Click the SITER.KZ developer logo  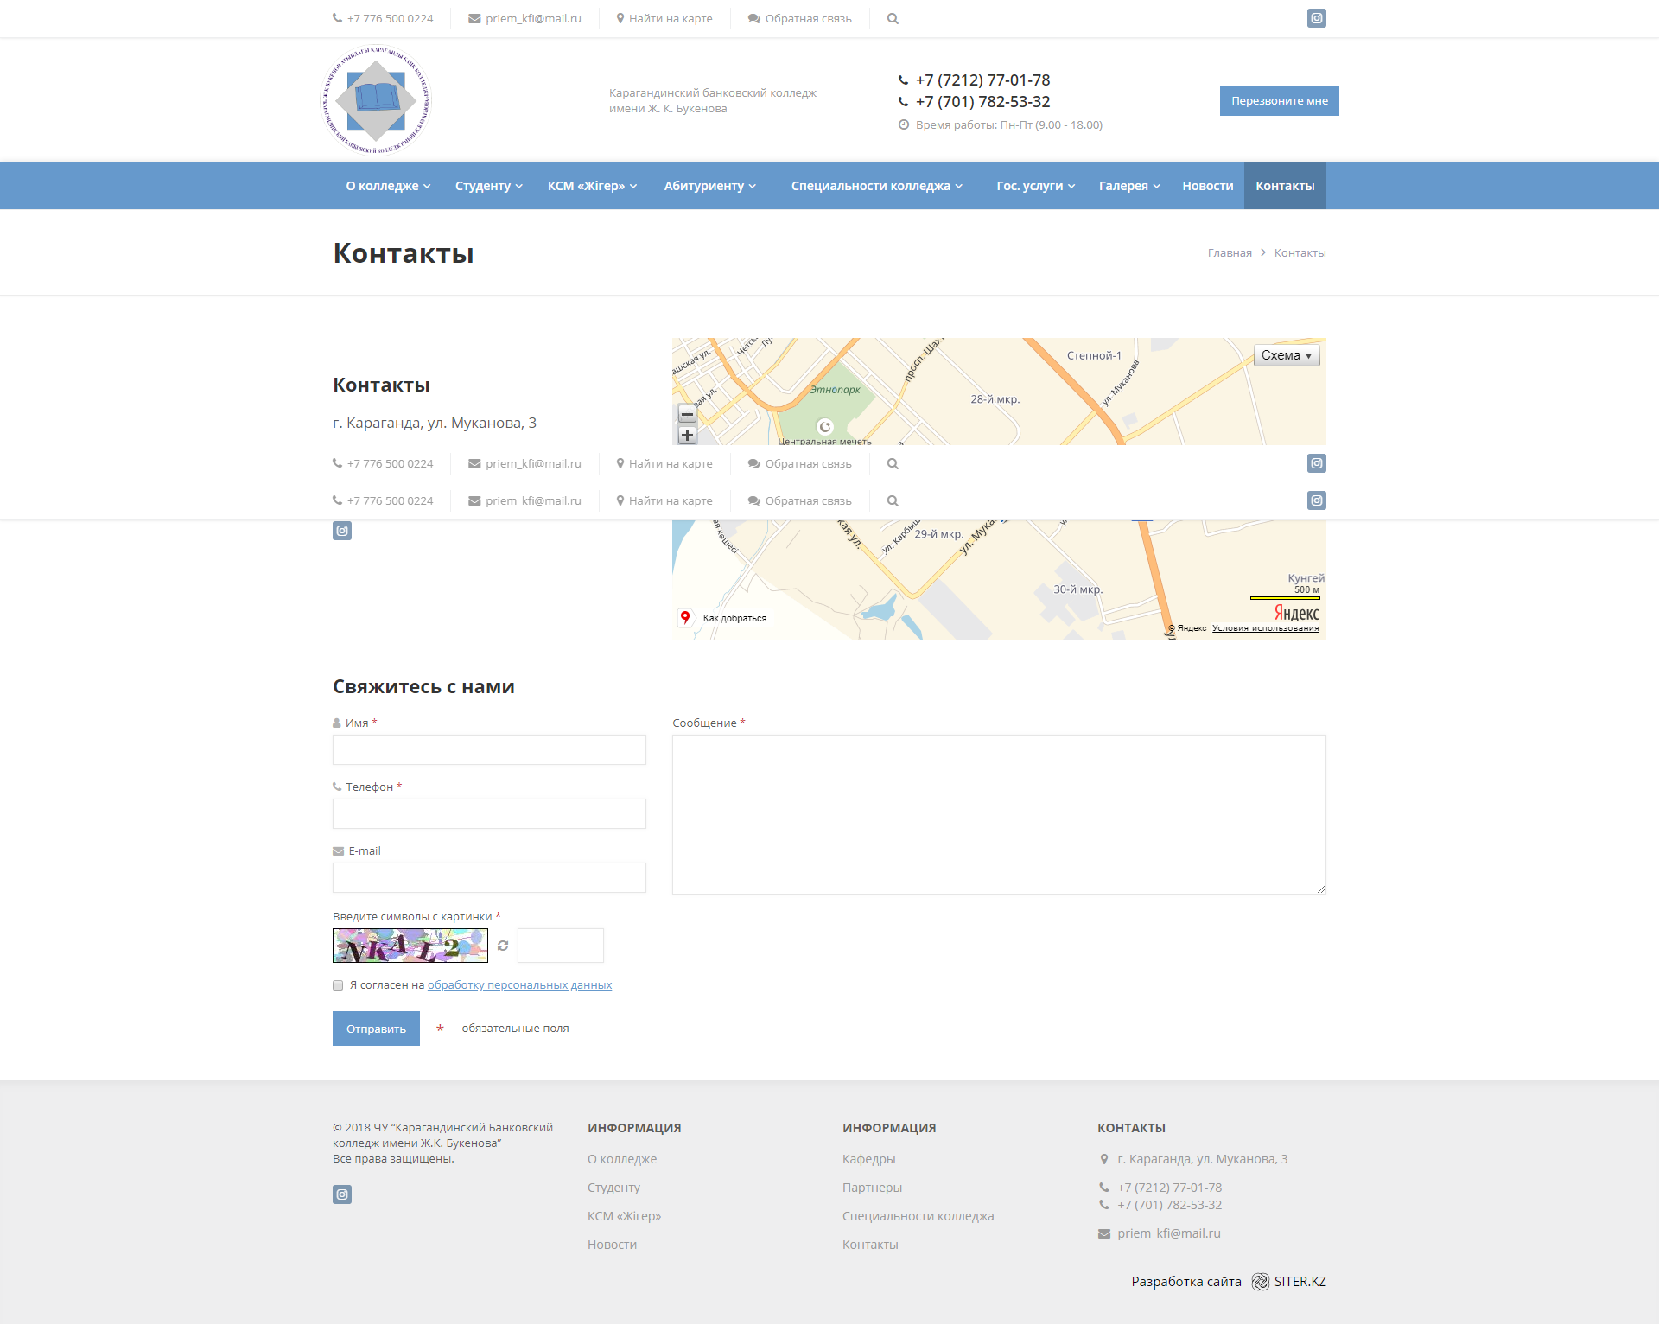pos(1261,1282)
